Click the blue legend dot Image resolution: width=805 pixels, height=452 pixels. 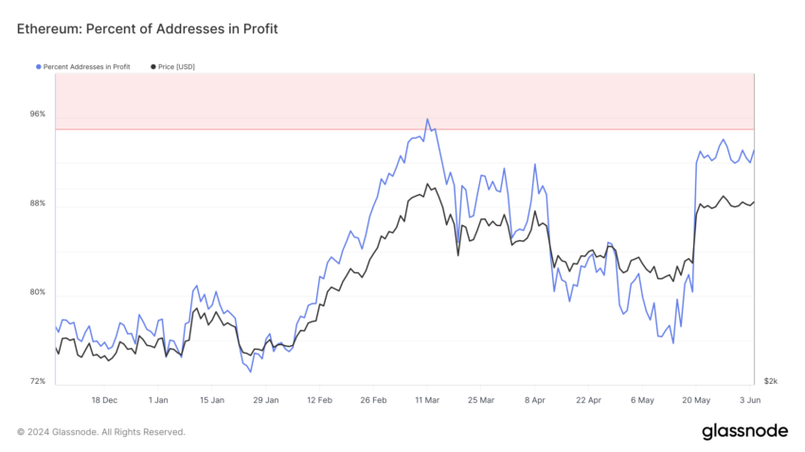pyautogui.click(x=39, y=66)
